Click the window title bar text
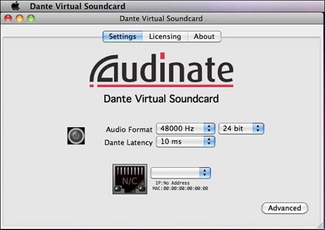 pyautogui.click(x=161, y=18)
